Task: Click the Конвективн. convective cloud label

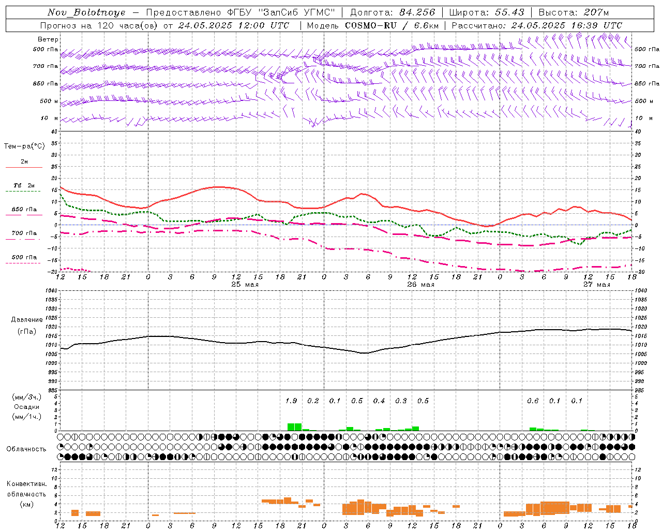Action: 27,484
